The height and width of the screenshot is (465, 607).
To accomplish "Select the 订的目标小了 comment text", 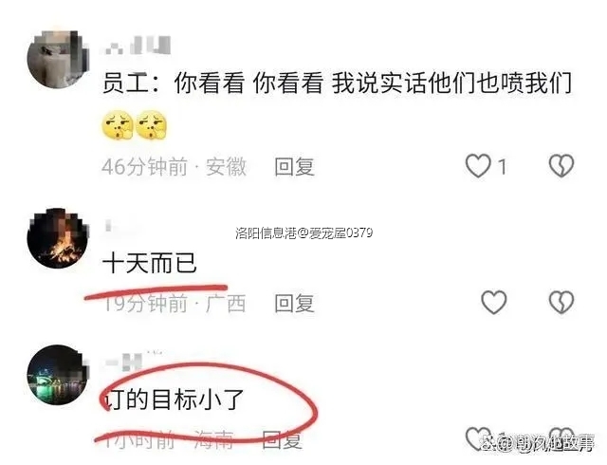I will pyautogui.click(x=174, y=400).
